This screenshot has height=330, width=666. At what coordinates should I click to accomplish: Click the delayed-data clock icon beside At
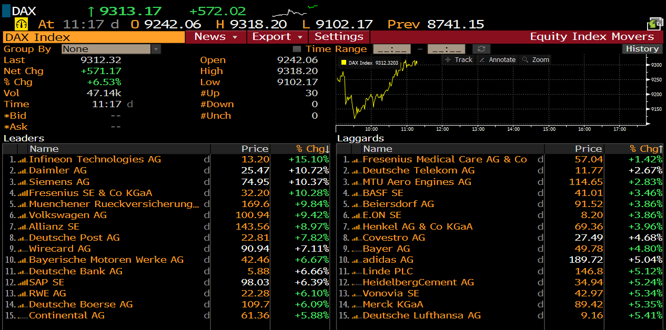(22, 24)
